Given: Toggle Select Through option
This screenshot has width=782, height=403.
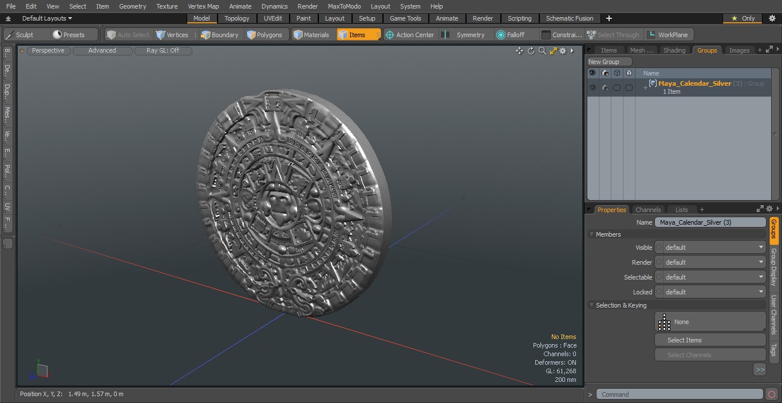Looking at the screenshot, I should [613, 35].
